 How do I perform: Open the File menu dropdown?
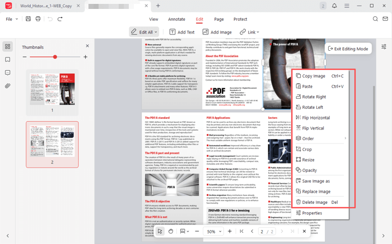pyautogui.click(x=12, y=19)
